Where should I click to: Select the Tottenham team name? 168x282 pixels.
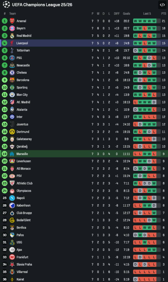[23, 51]
